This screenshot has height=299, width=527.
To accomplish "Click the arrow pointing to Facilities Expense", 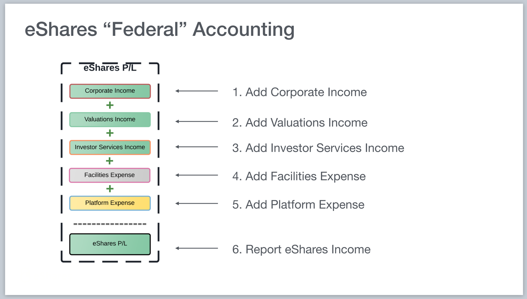I will point(197,175).
